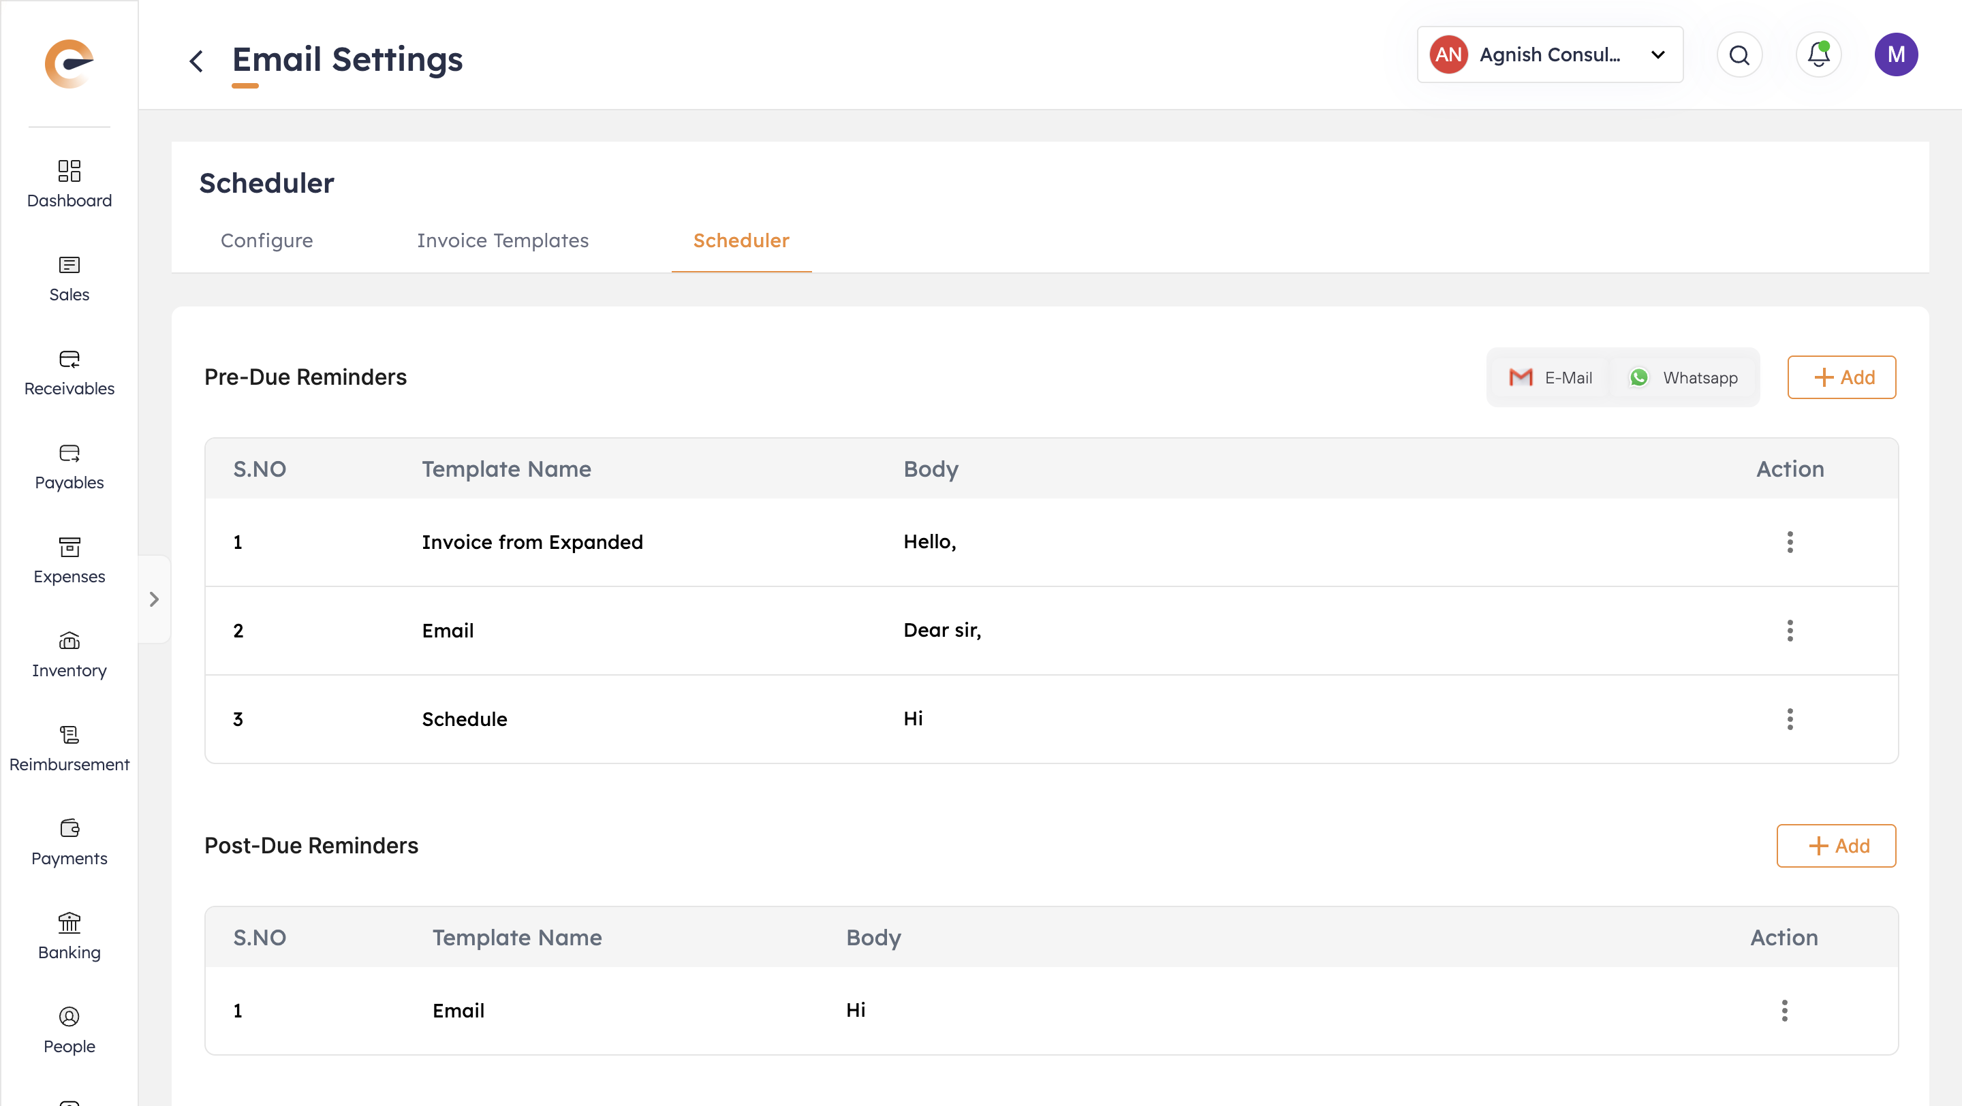This screenshot has width=1962, height=1106.
Task: Switch to the Configure tab
Action: 266,240
